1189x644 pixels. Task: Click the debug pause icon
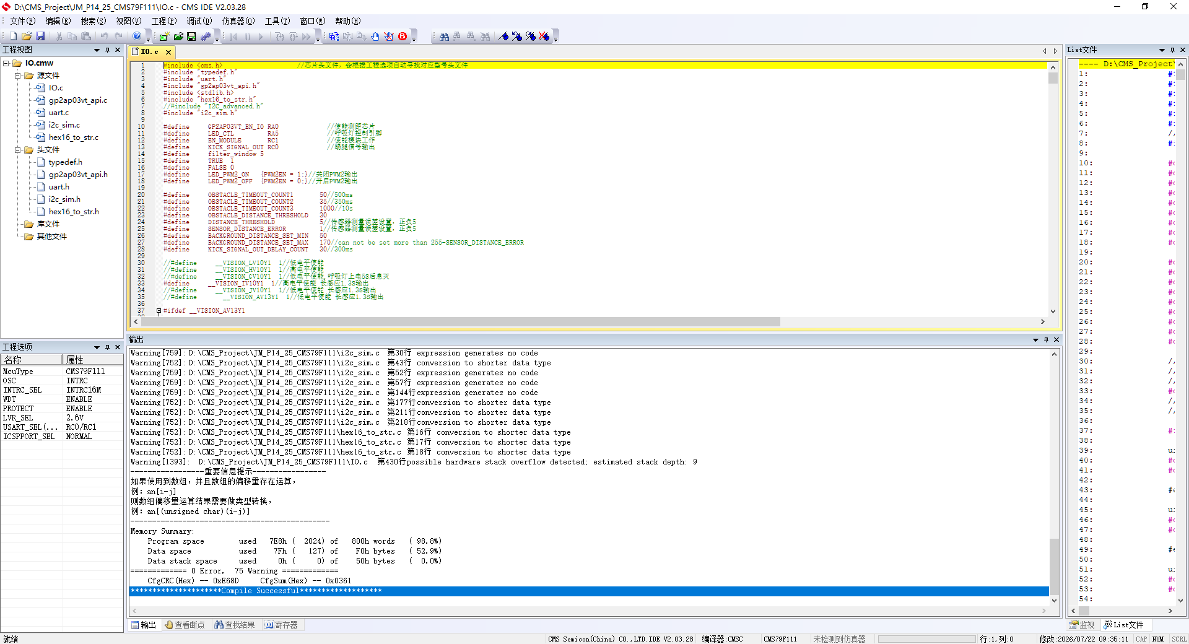tap(247, 37)
